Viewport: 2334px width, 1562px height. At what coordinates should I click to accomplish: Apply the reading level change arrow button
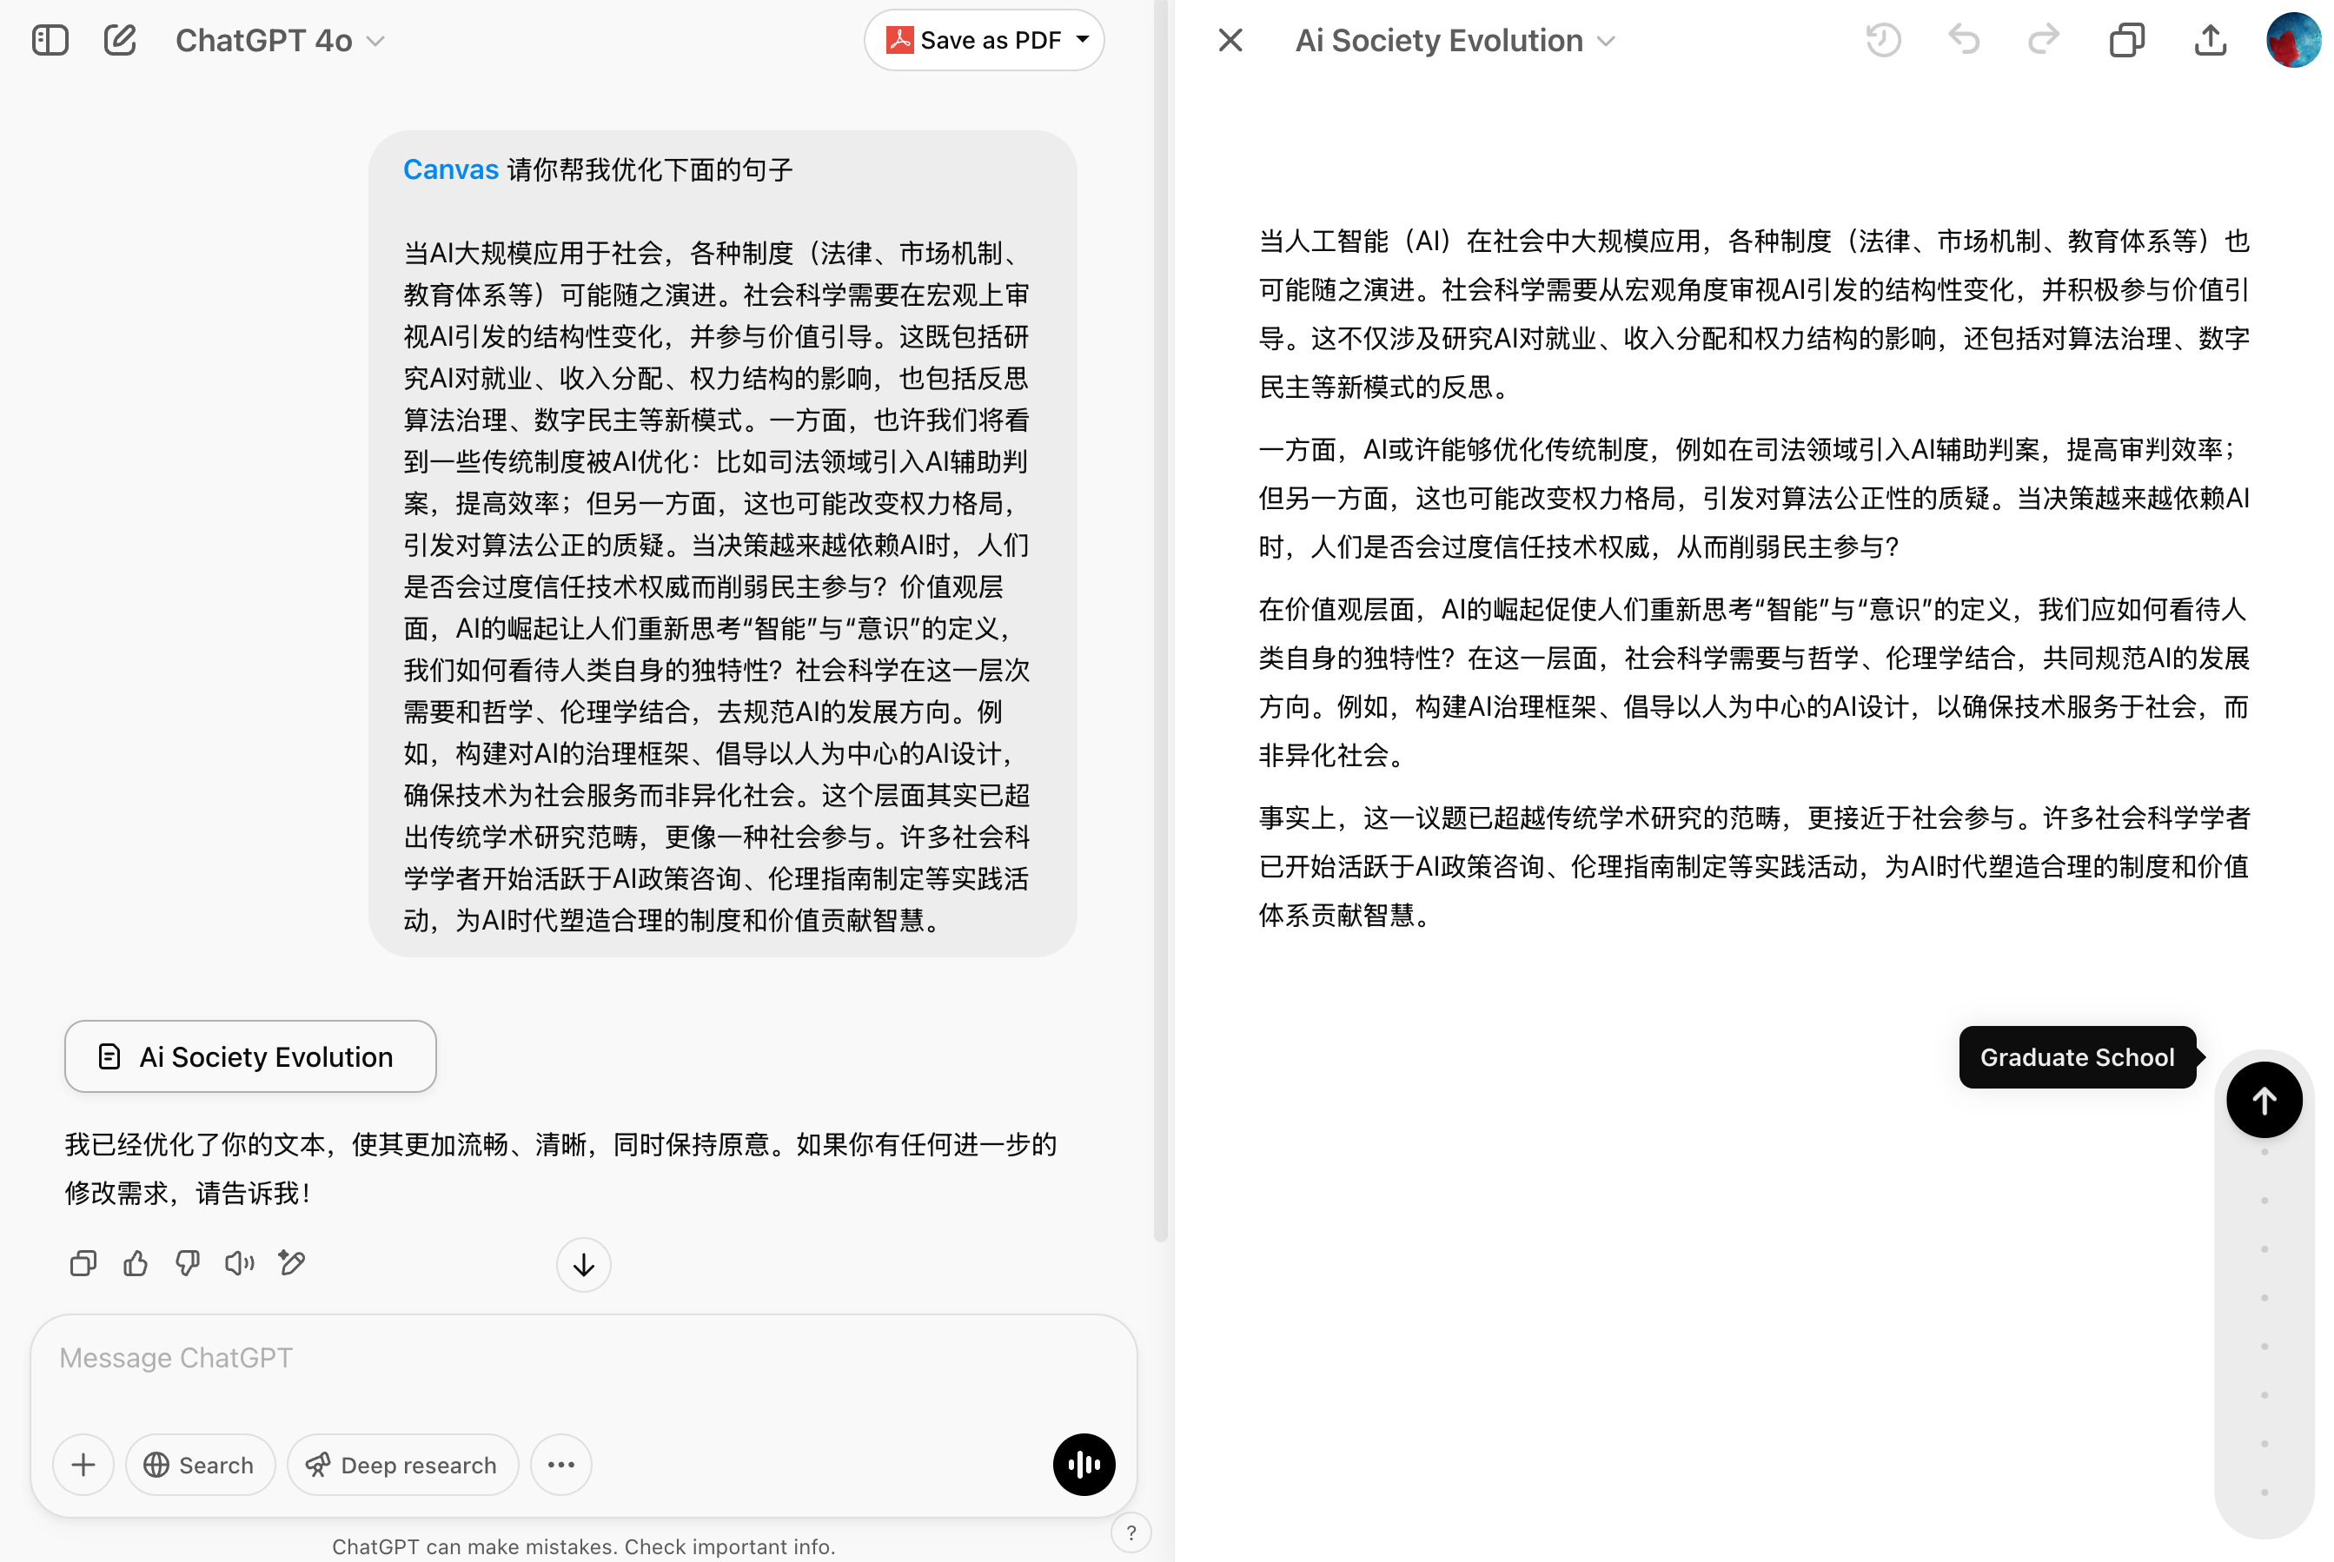point(2264,1100)
